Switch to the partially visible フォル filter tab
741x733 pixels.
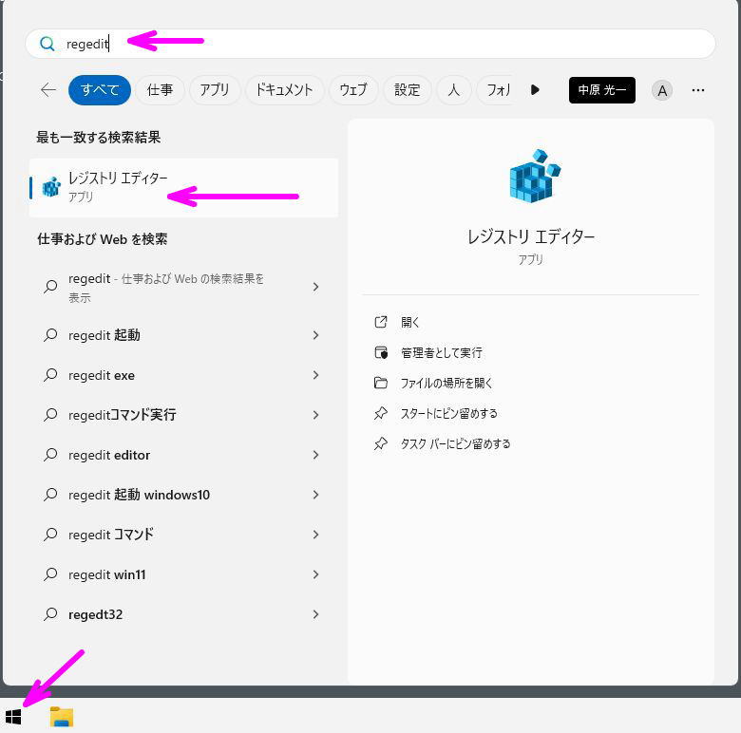496,90
